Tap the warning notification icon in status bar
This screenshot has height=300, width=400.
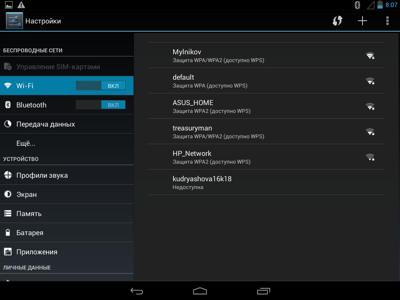click(x=21, y=5)
